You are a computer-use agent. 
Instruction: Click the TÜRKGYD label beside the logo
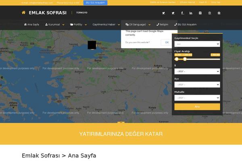point(81,12)
